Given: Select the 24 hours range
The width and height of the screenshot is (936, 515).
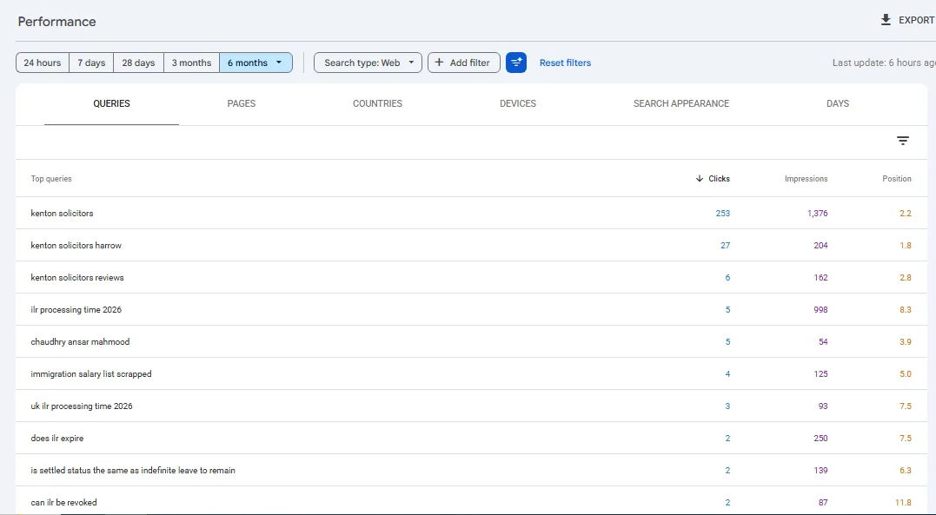Looking at the screenshot, I should pos(43,63).
